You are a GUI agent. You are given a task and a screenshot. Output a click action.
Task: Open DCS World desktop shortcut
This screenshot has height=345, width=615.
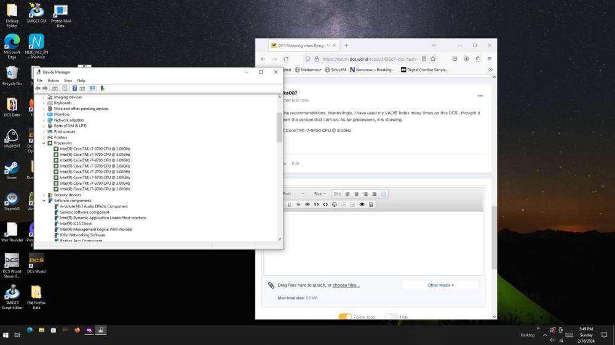pyautogui.click(x=36, y=264)
